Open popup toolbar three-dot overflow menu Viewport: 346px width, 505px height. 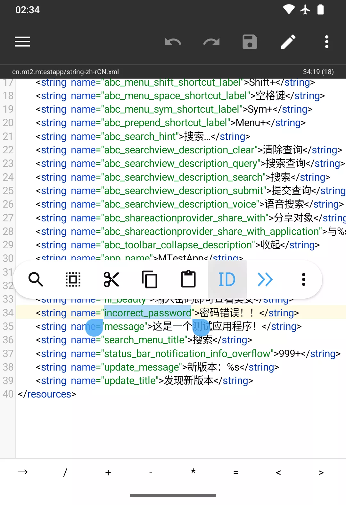coord(304,279)
